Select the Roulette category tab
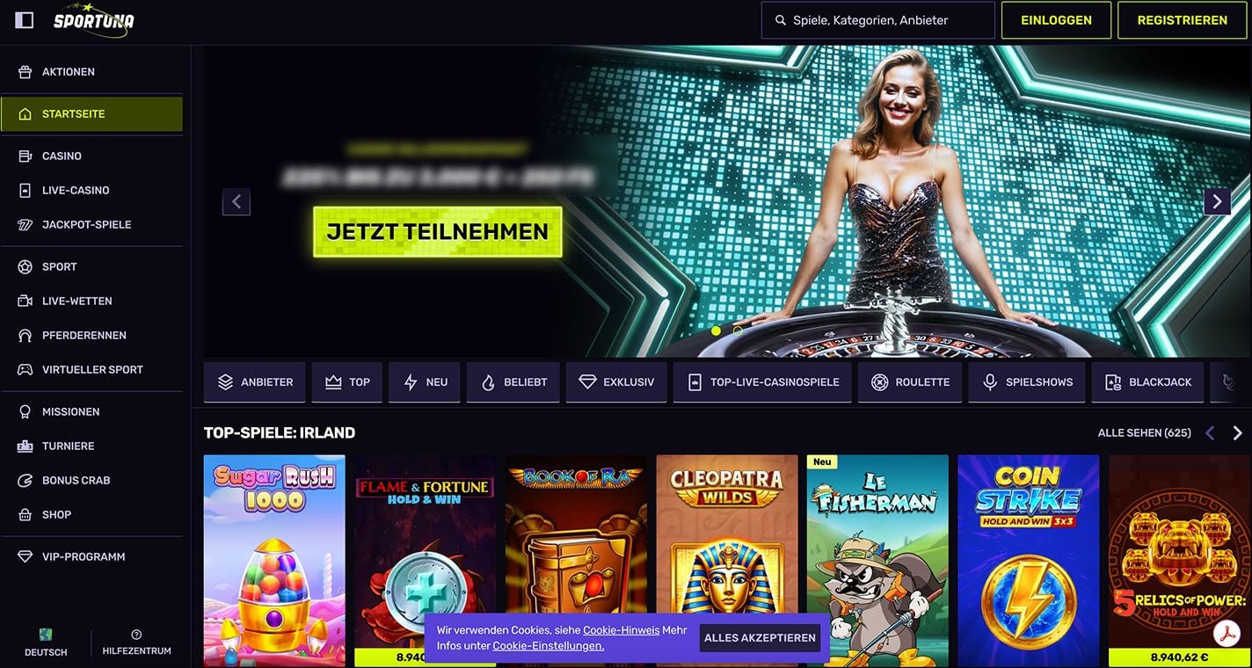1252x668 pixels. (910, 382)
